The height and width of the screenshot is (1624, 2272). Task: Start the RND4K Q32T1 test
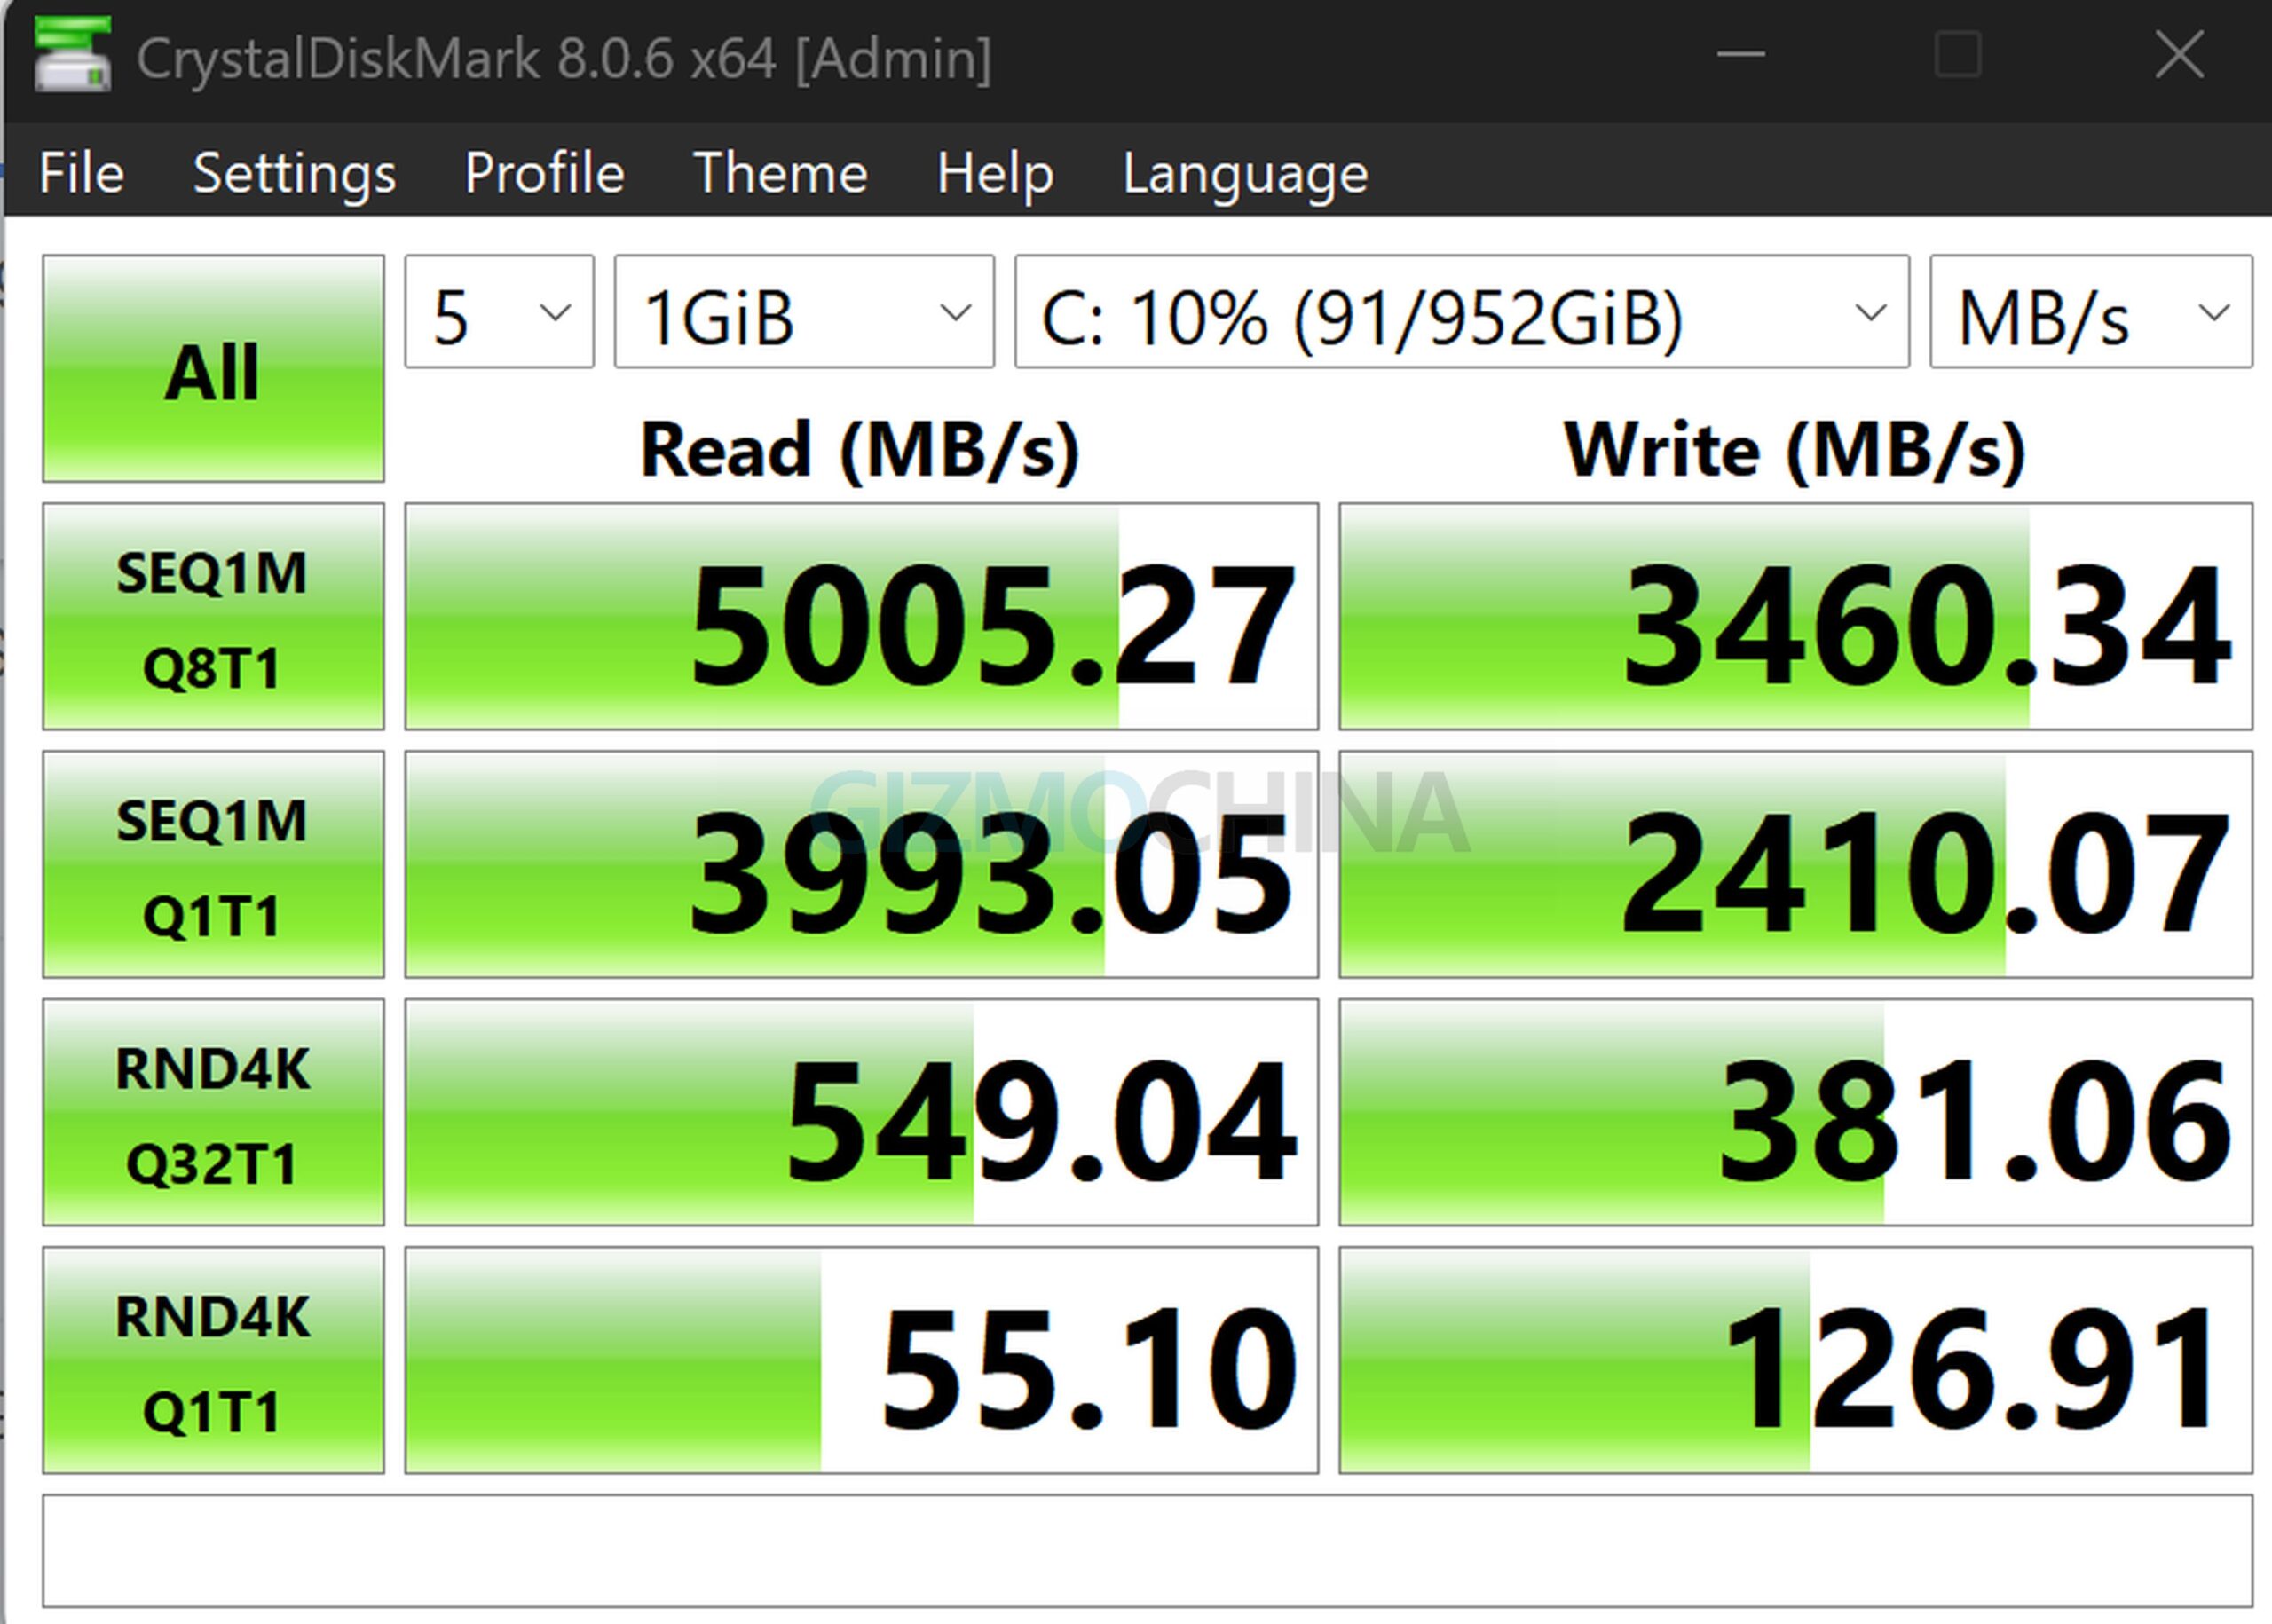coord(213,1112)
